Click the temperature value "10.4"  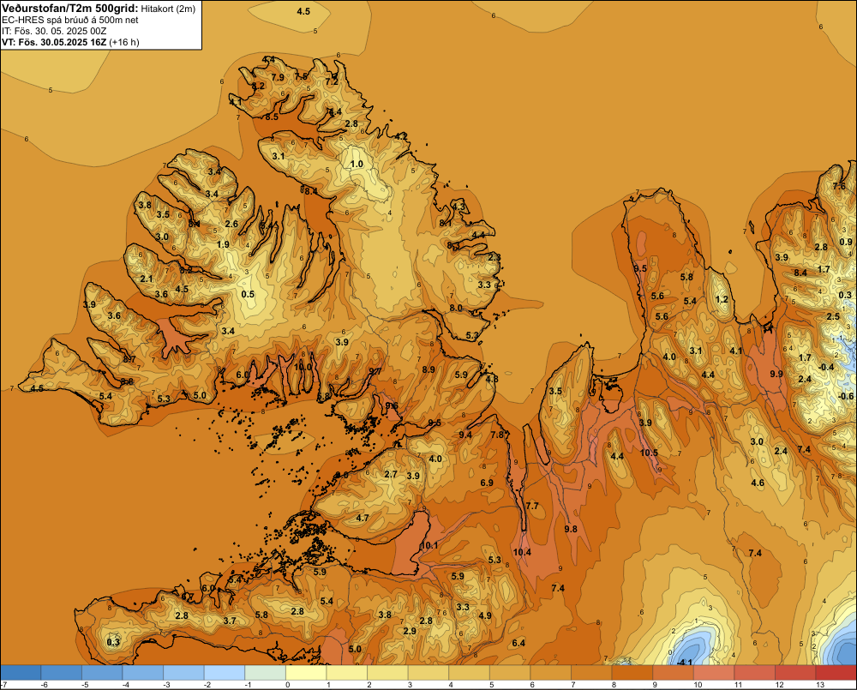click(x=522, y=552)
